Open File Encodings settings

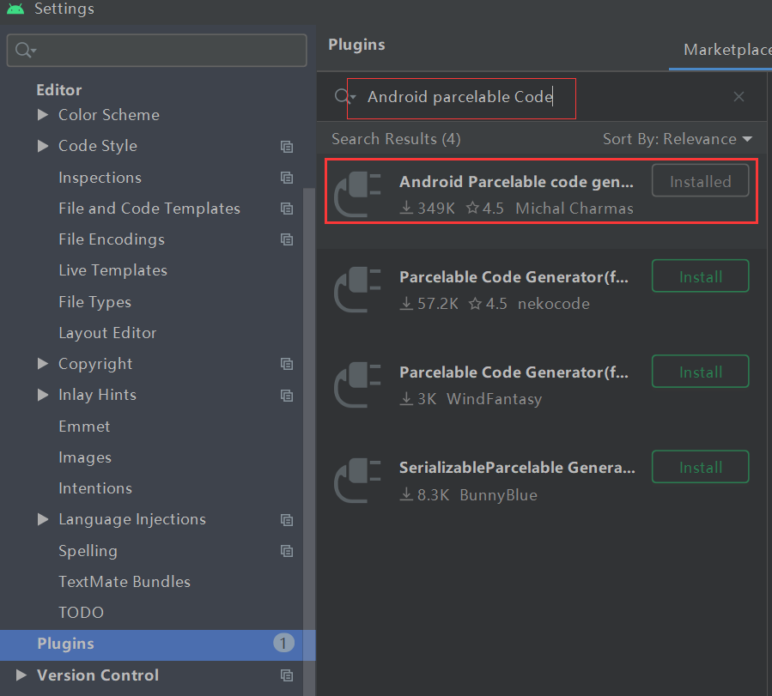(112, 239)
